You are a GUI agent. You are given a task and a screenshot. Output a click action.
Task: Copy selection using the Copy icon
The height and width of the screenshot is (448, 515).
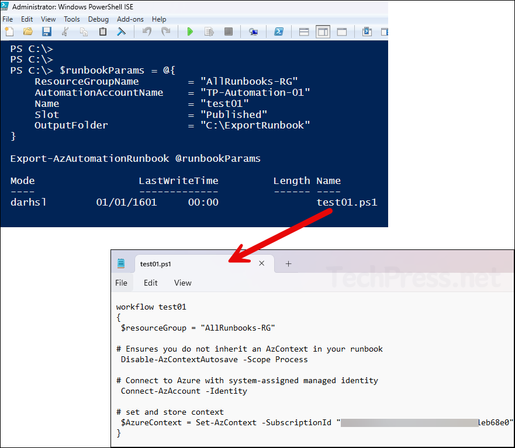84,32
